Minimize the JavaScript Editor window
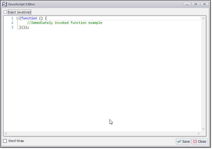 click(x=187, y=4)
